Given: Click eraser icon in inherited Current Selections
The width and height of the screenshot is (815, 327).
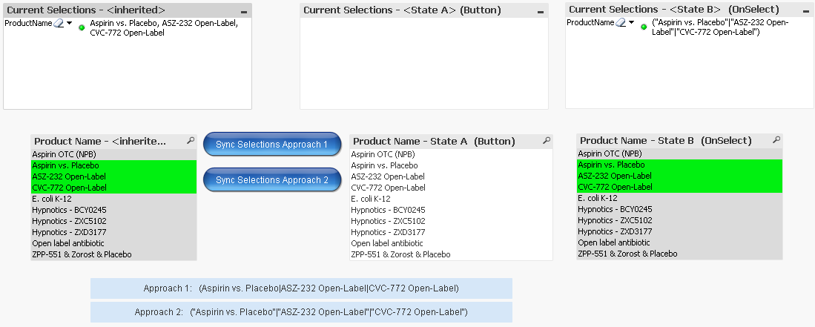Looking at the screenshot, I should point(59,24).
